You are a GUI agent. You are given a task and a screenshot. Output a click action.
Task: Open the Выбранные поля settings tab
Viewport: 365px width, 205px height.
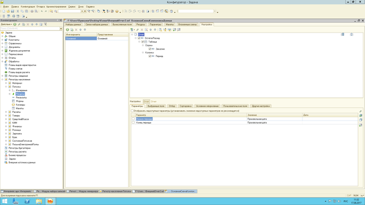pos(156,106)
